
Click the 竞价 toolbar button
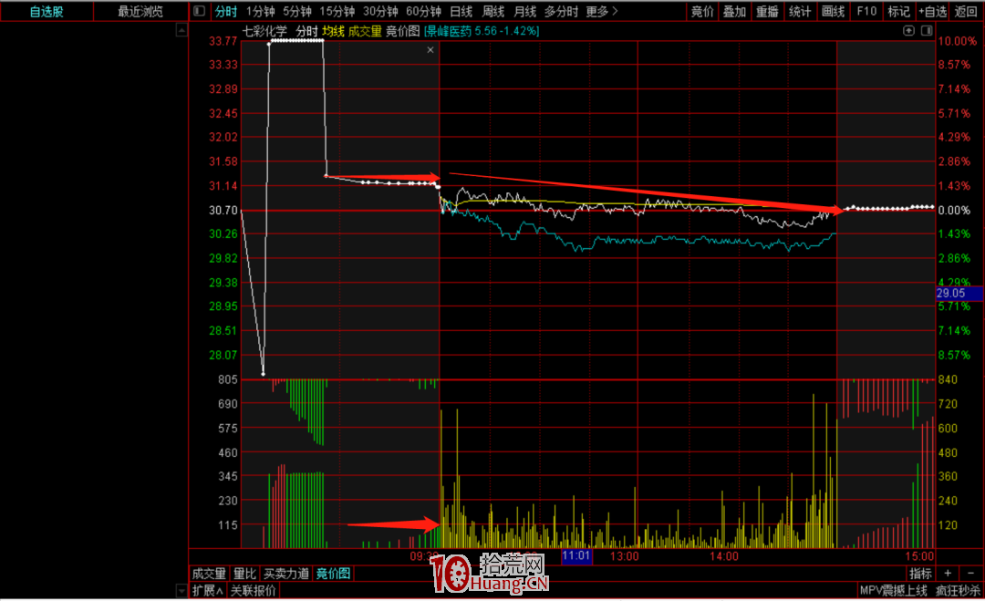(x=702, y=11)
